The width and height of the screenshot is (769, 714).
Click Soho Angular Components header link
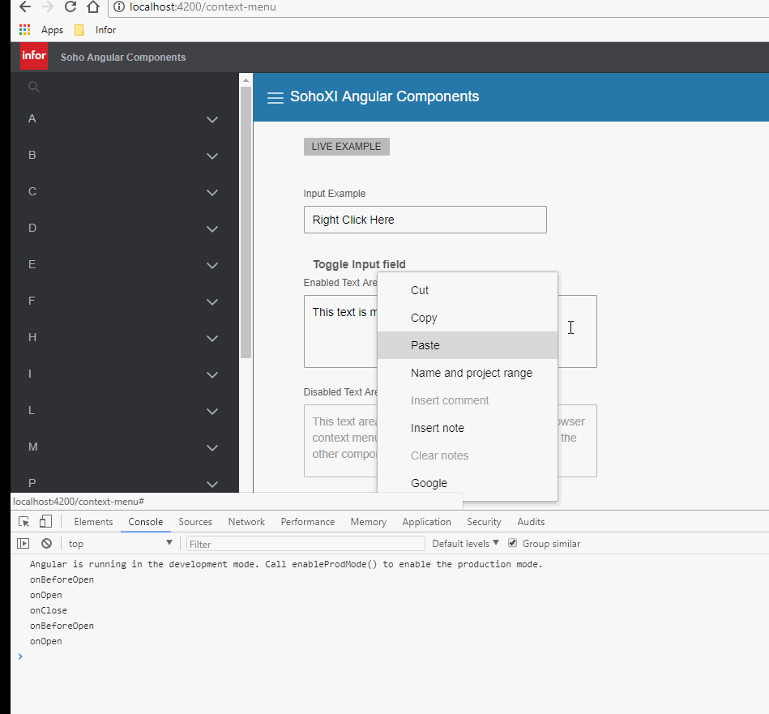(123, 58)
